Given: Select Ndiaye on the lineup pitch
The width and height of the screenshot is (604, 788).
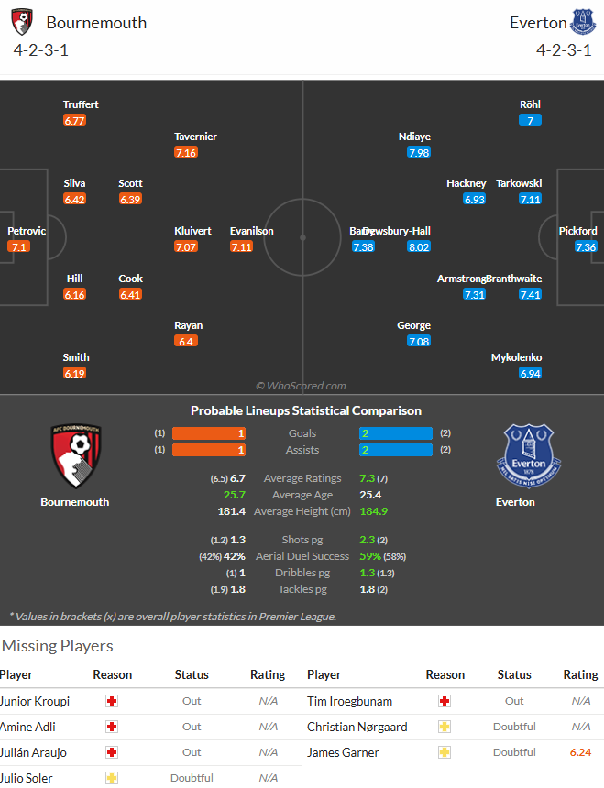Looking at the screenshot, I should (x=414, y=137).
